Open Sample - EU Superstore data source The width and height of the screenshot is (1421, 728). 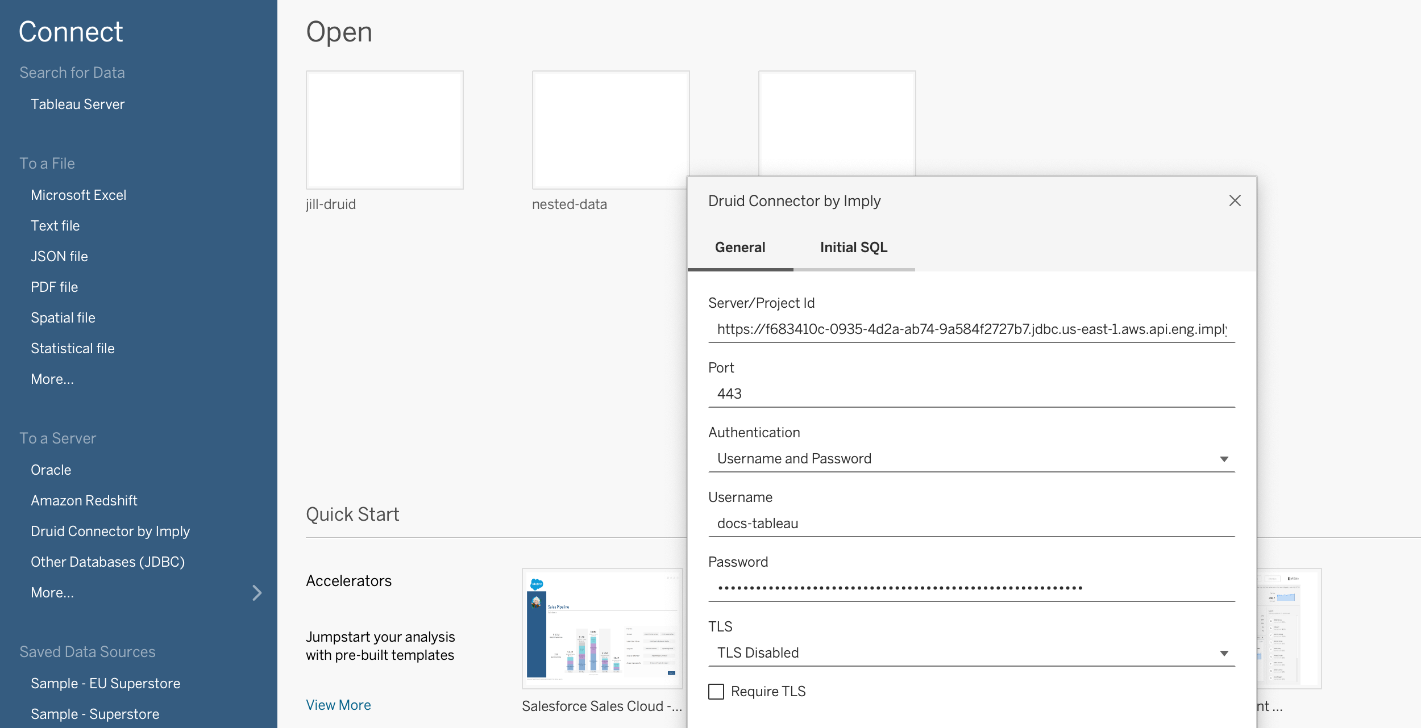coord(106,683)
